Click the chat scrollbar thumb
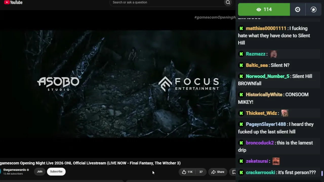324x182 pixels. (322, 173)
